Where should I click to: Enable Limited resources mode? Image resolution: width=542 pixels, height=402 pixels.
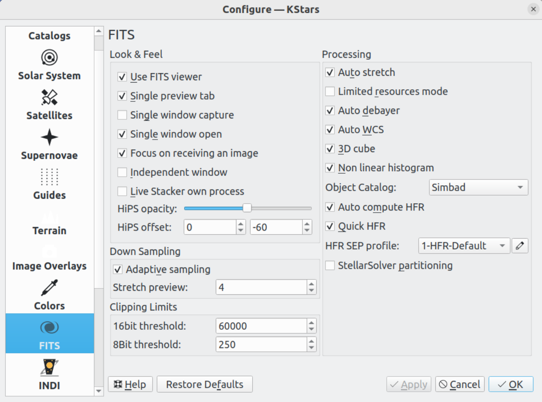click(330, 92)
